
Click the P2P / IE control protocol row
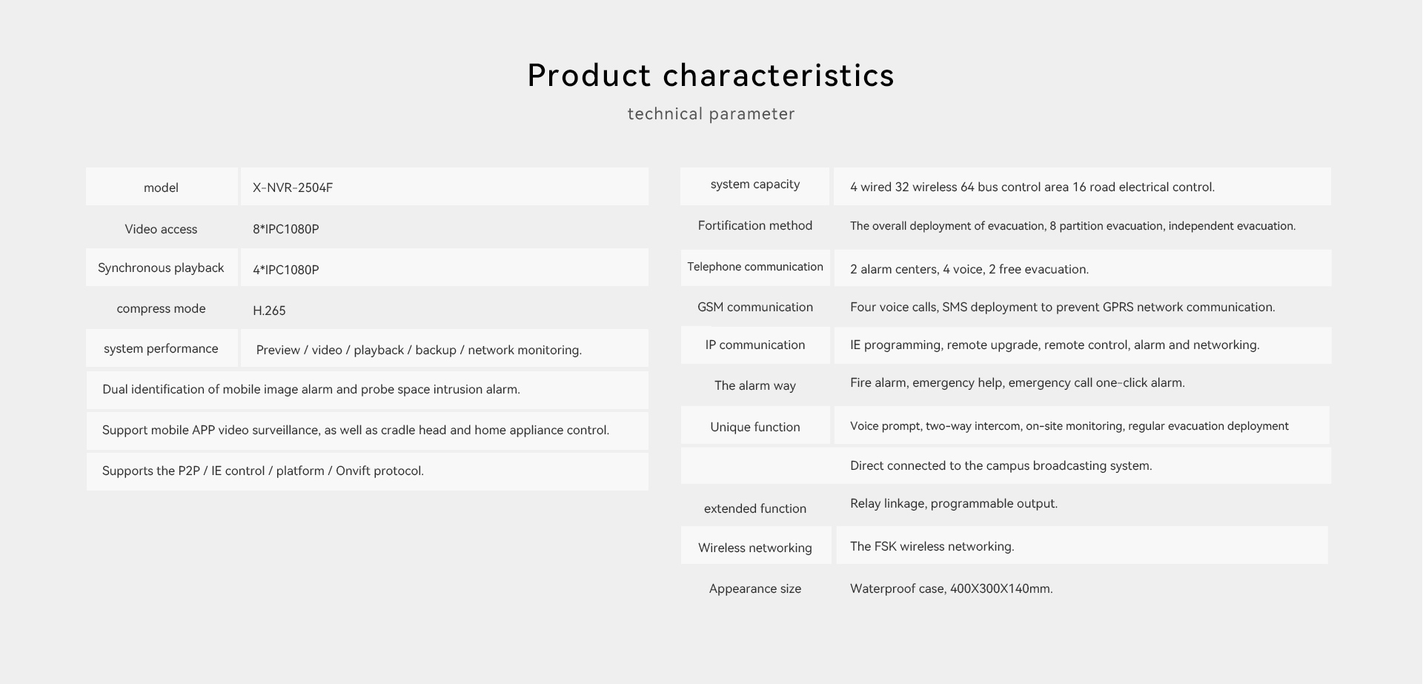pos(368,471)
